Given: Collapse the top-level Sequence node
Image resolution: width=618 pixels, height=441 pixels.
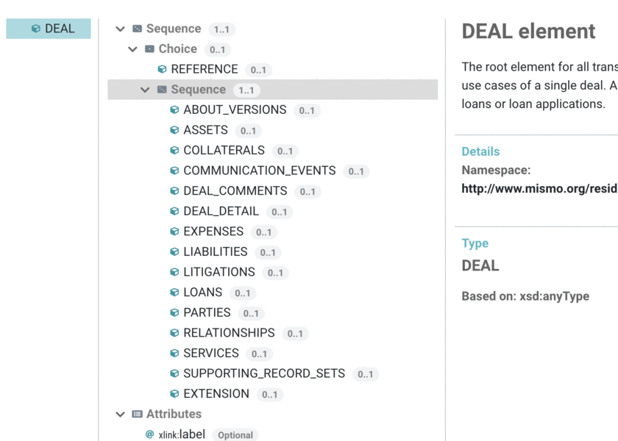Looking at the screenshot, I should click(120, 29).
